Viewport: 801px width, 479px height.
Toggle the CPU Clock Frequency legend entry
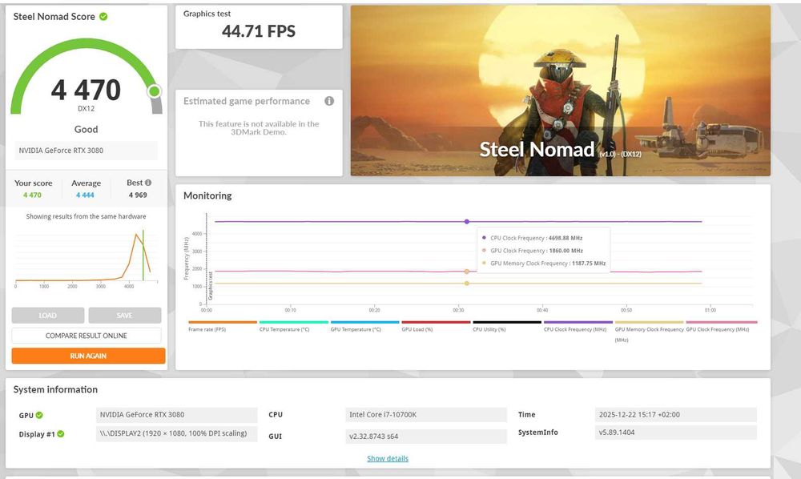[578, 326]
